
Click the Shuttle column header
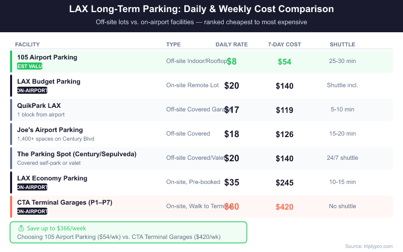343,44
